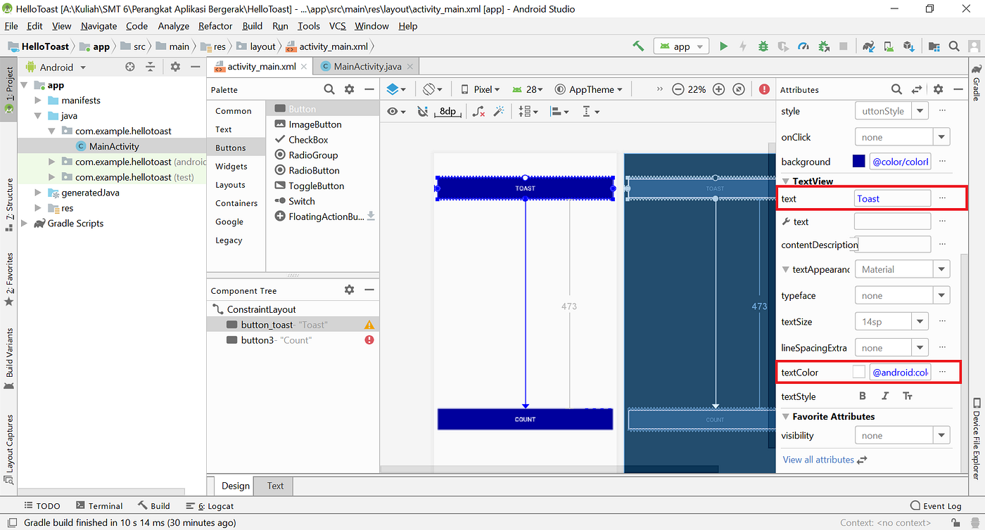The width and height of the screenshot is (985, 530).
Task: Run the app configuration
Action: coord(724,45)
